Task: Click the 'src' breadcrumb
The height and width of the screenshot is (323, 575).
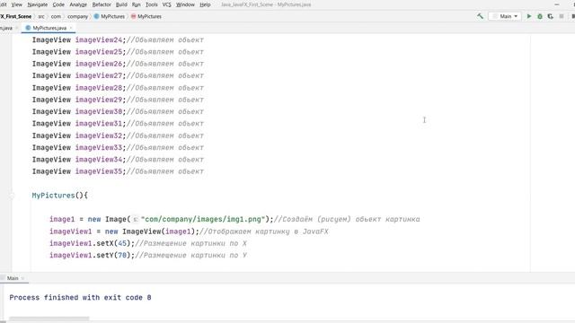Action: [41, 16]
